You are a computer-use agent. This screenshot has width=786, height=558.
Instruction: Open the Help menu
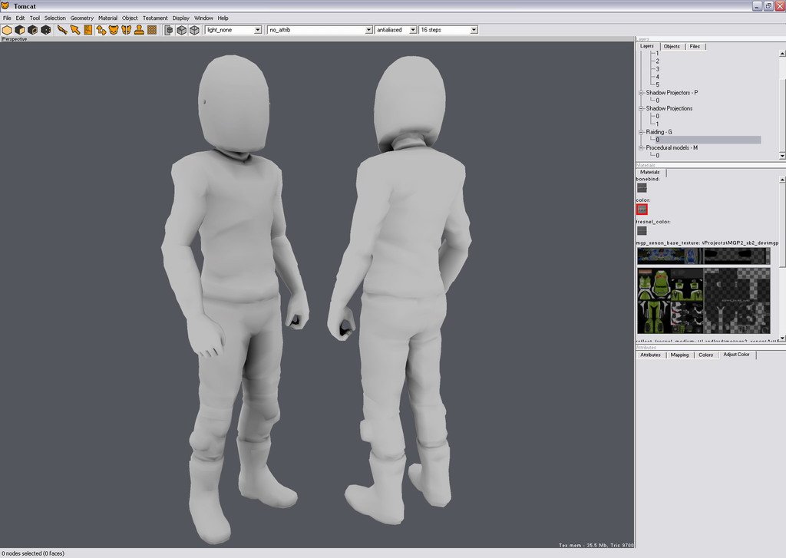click(x=223, y=18)
